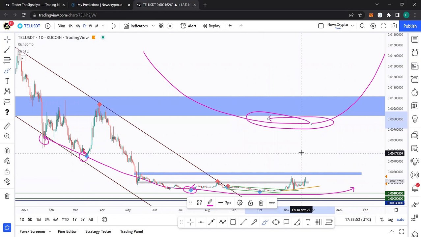Image resolution: width=421 pixels, height=237 pixels.
Task: Delete the selected drawing with trash icon
Action: pos(261,203)
